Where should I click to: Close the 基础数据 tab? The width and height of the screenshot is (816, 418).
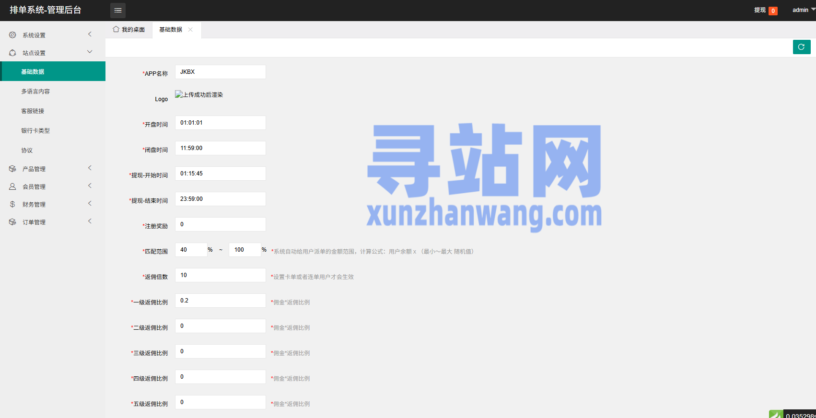pyautogui.click(x=190, y=29)
